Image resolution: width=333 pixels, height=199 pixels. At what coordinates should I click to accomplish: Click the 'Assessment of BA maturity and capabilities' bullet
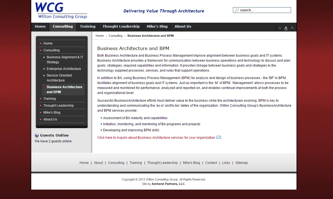(135, 118)
